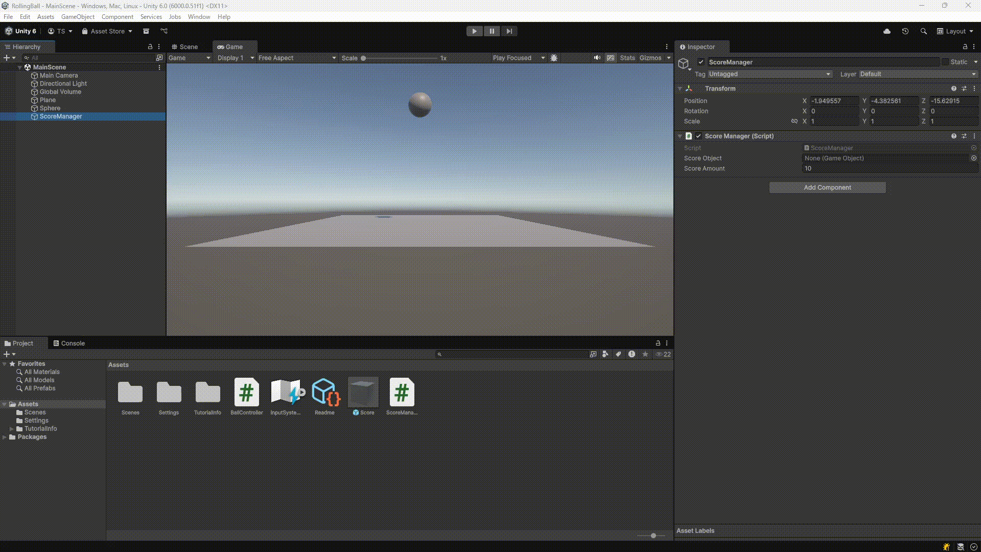The width and height of the screenshot is (981, 552).
Task: Click the cloud services icon
Action: tap(887, 31)
